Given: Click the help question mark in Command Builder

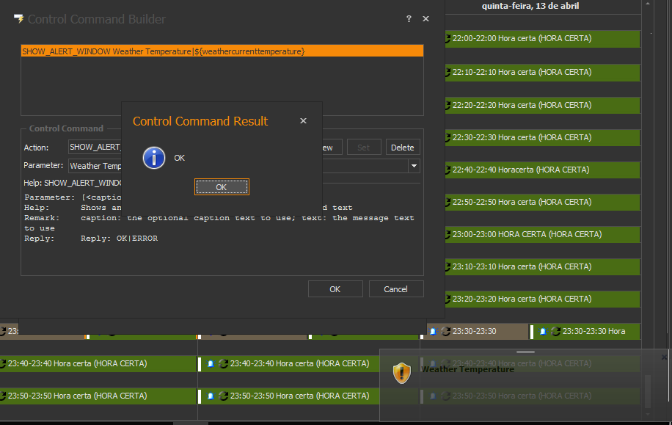Looking at the screenshot, I should 409,19.
